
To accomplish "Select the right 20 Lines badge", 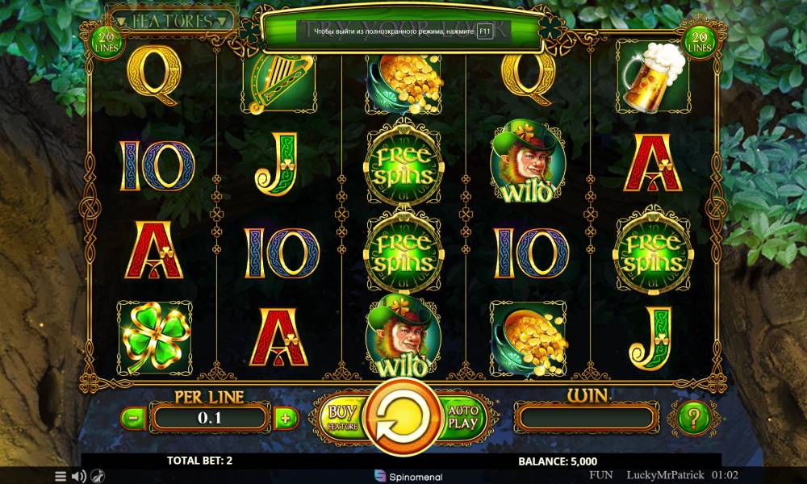I will (699, 42).
